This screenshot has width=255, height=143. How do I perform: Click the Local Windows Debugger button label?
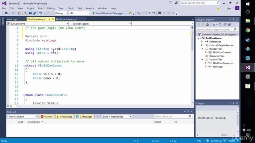click(110, 13)
